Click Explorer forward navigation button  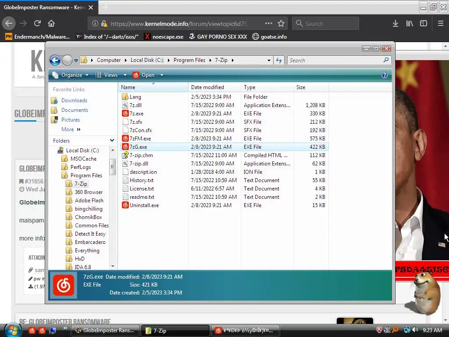tap(67, 60)
